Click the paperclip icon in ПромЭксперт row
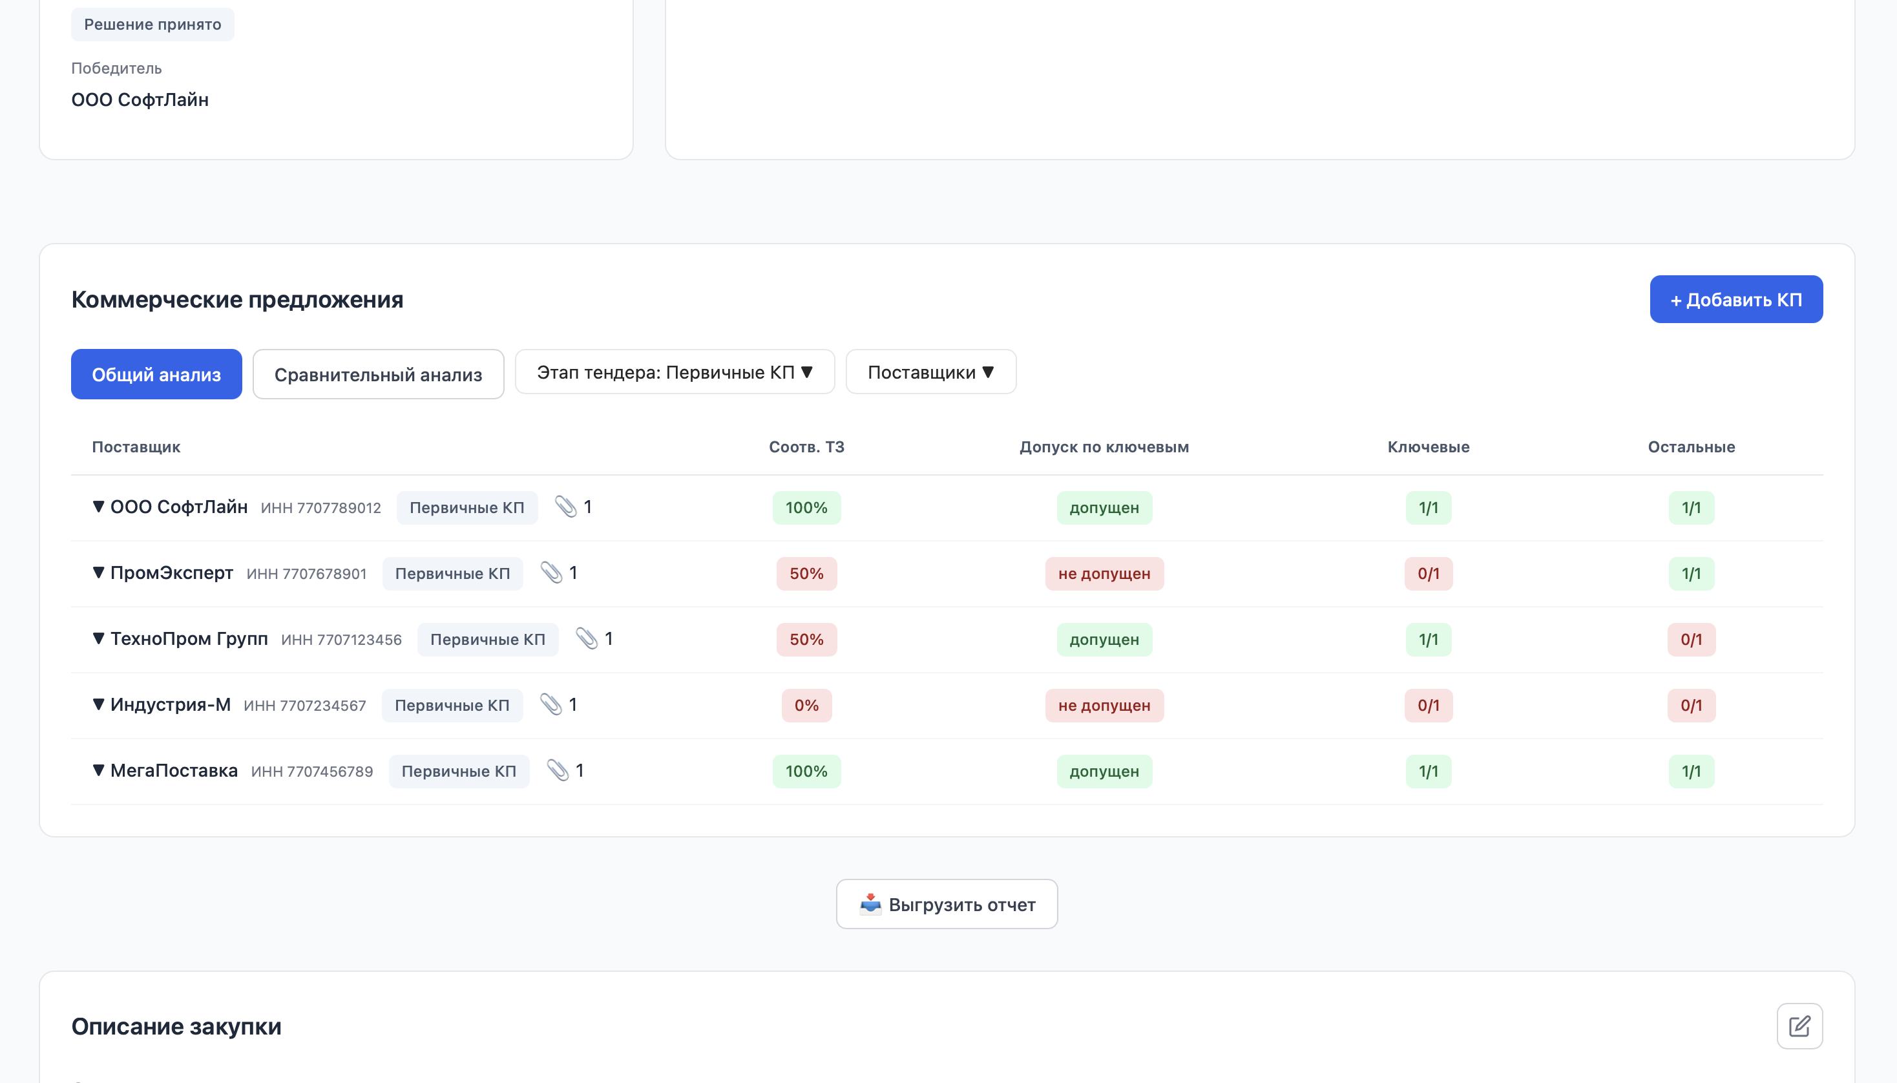1897x1083 pixels. (551, 573)
